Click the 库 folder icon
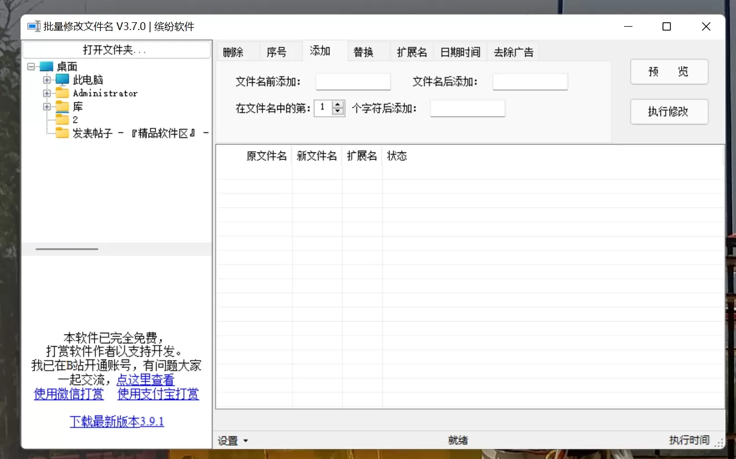 coord(62,106)
